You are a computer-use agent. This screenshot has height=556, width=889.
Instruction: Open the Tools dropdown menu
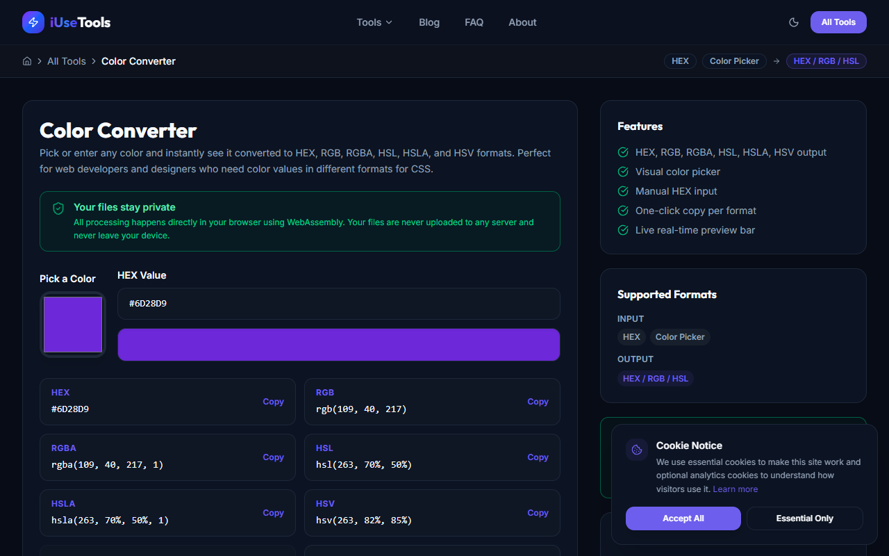(374, 22)
